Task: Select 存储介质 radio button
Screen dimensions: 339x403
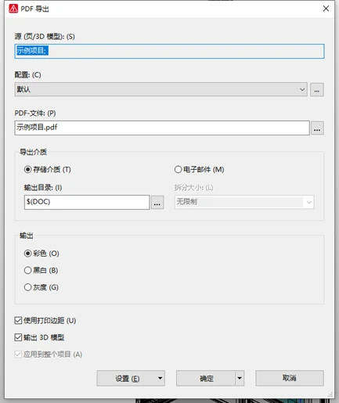Action: [x=27, y=170]
